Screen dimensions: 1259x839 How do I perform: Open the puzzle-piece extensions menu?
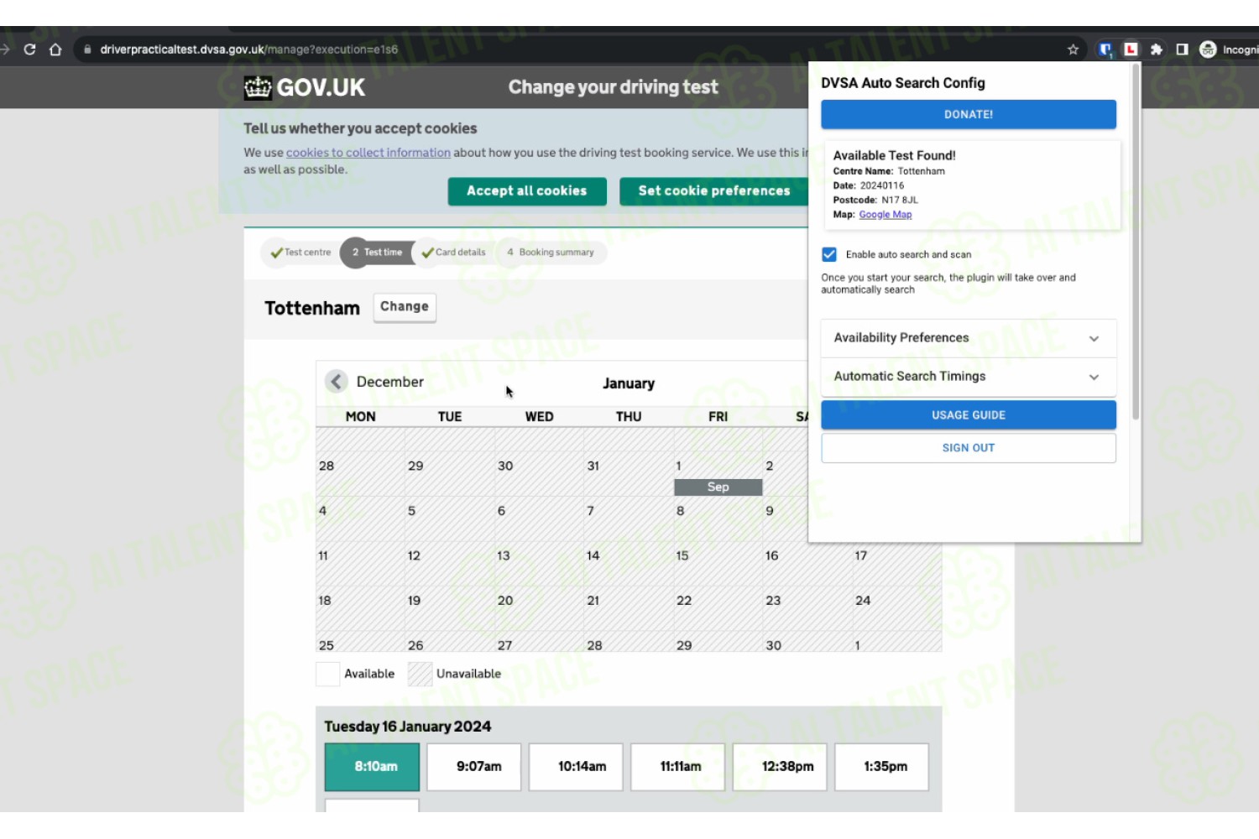[x=1157, y=50]
